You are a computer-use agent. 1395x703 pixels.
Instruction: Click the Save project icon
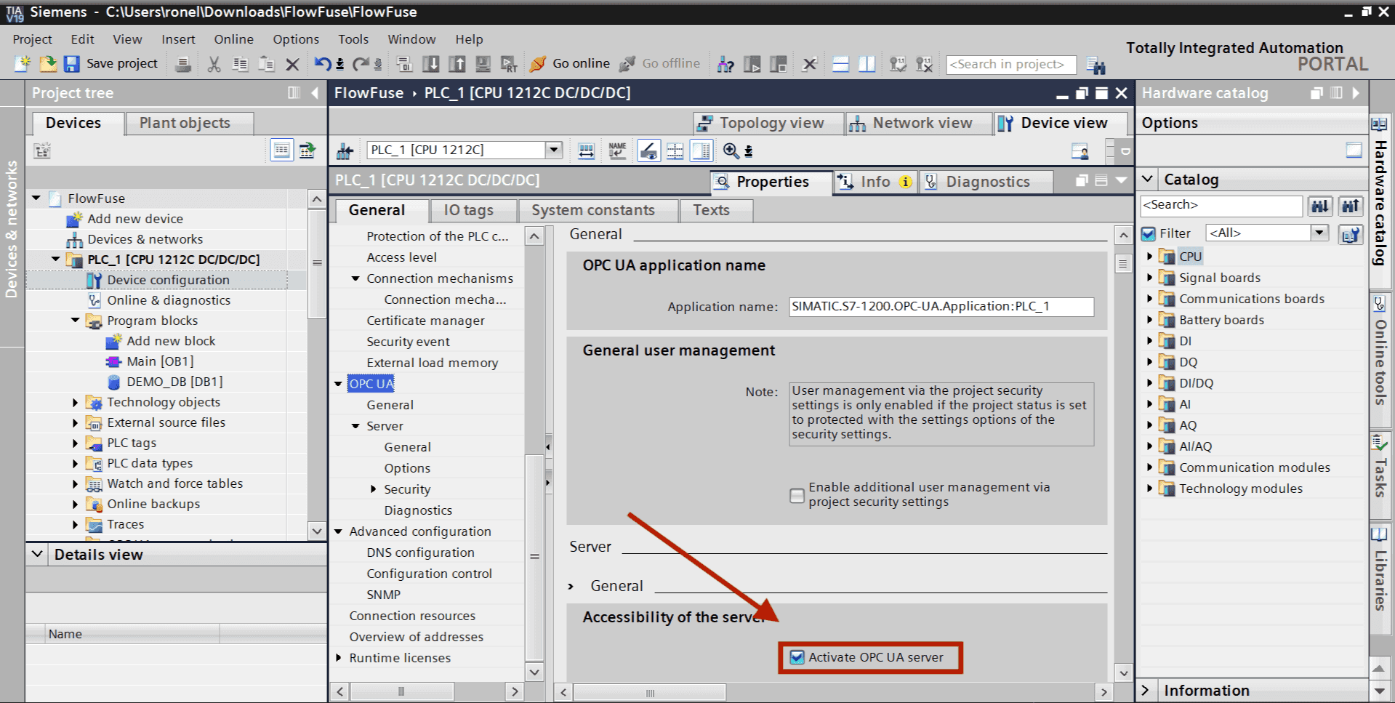71,64
